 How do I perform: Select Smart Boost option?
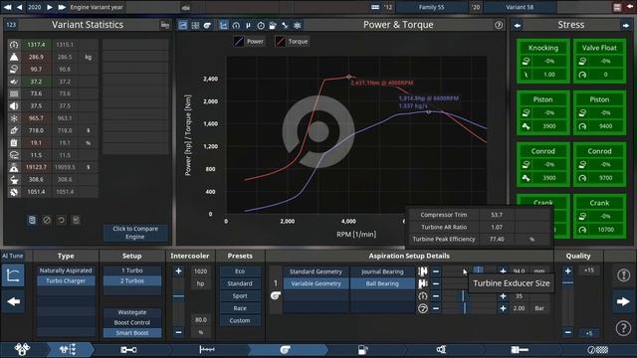pos(132,333)
